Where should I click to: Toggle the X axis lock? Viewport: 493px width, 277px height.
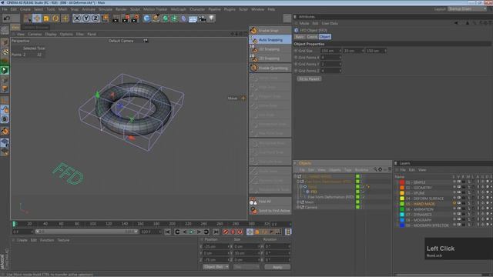(x=77, y=18)
